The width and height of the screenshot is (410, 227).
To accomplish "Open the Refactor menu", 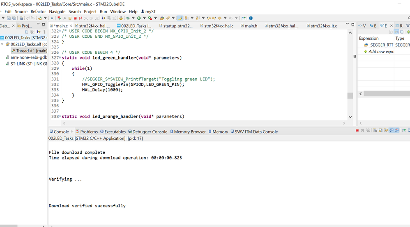I will 38,11.
